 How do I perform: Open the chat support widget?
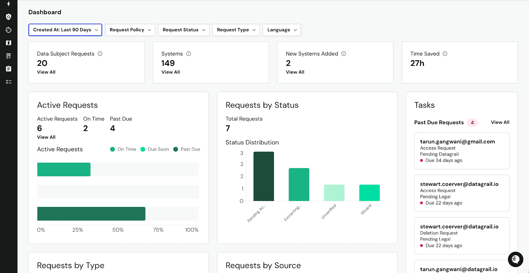point(515,259)
